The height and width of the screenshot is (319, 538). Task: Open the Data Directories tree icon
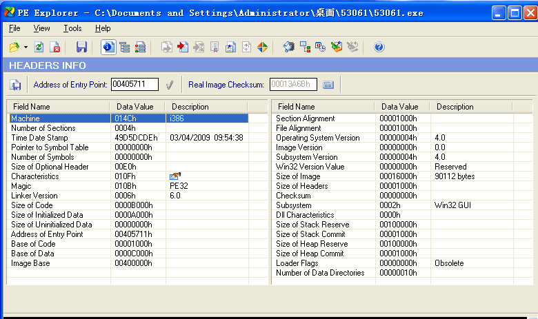click(x=125, y=48)
